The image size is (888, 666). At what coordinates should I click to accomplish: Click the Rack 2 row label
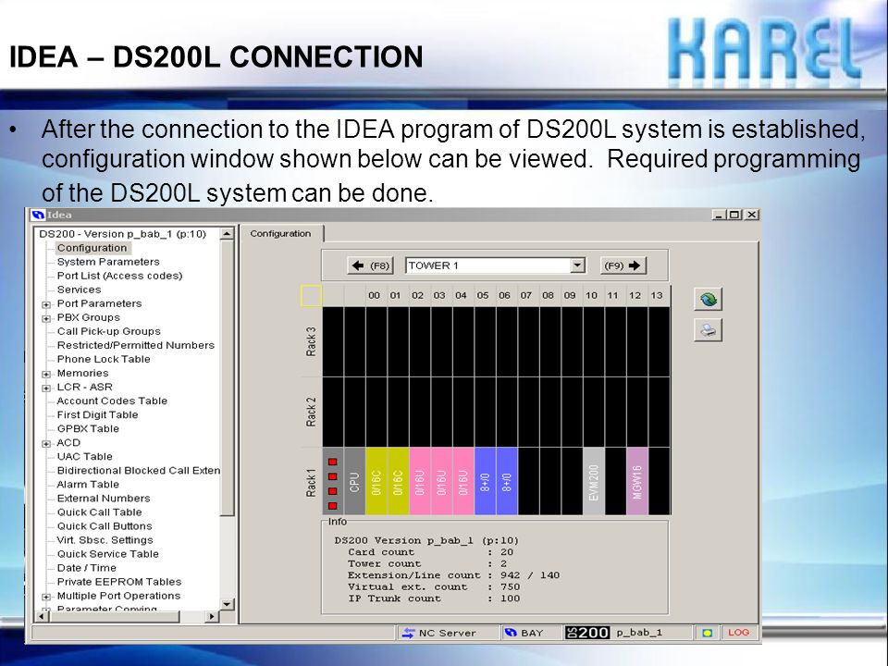coord(311,412)
